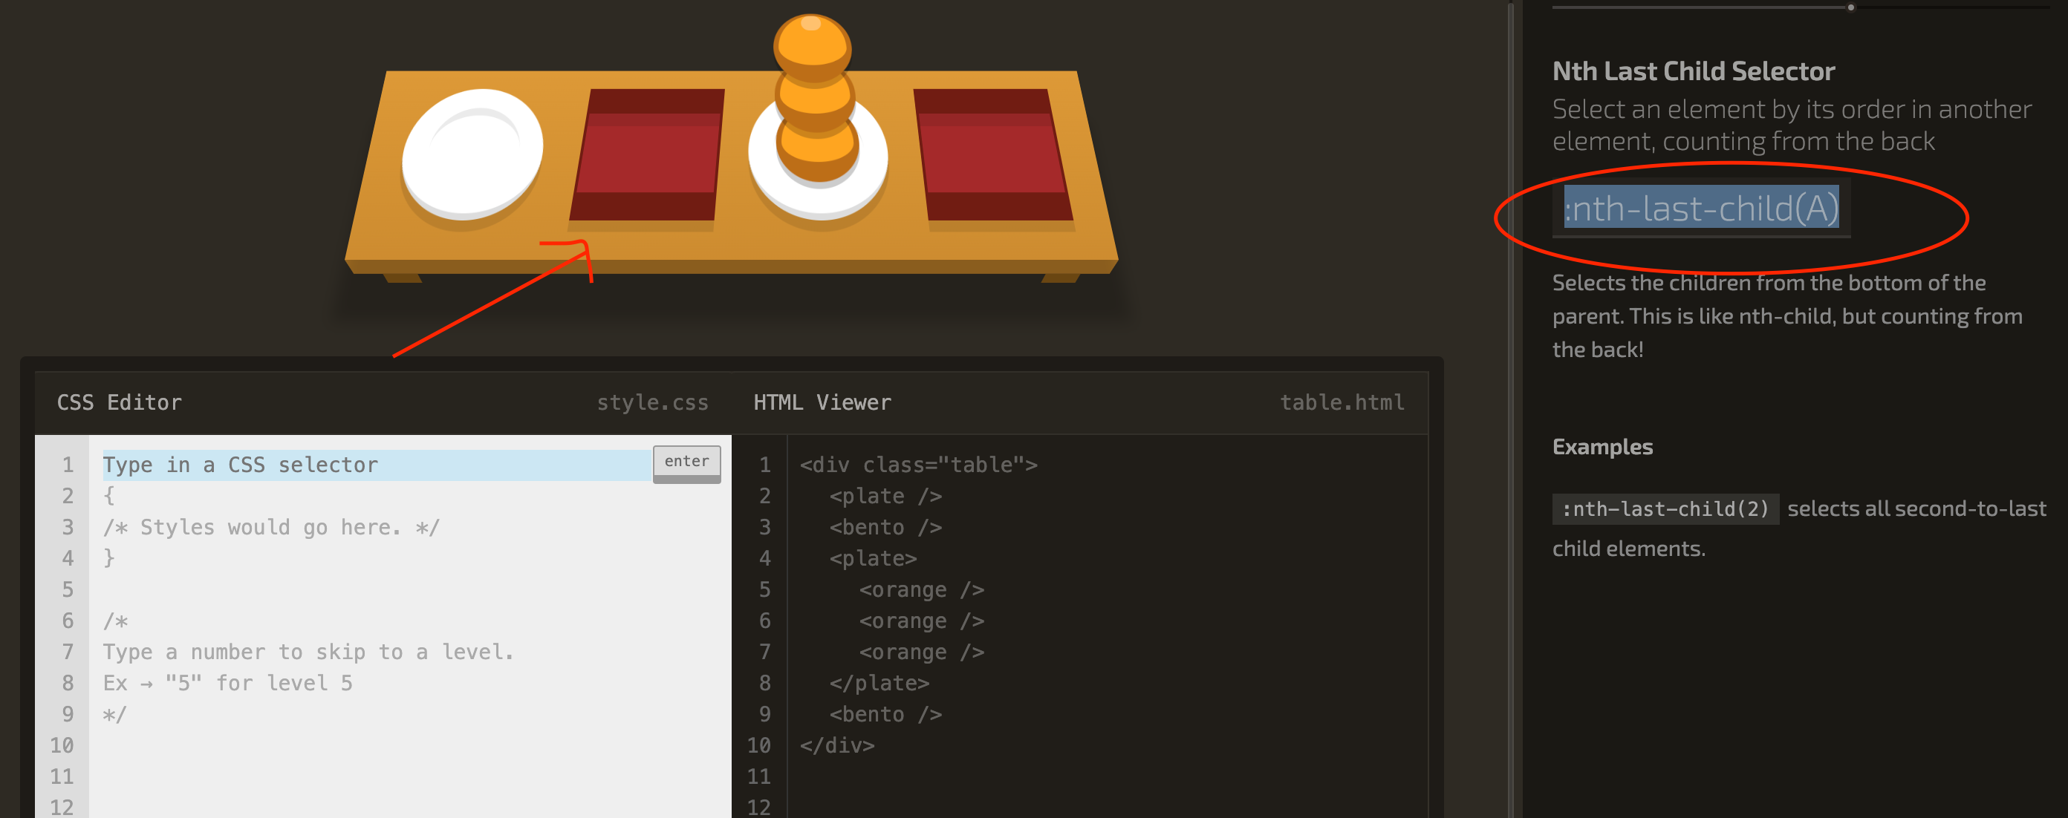Image resolution: width=2068 pixels, height=818 pixels.
Task: Click the '<plate />' line in HTML Viewer
Action: click(x=885, y=497)
